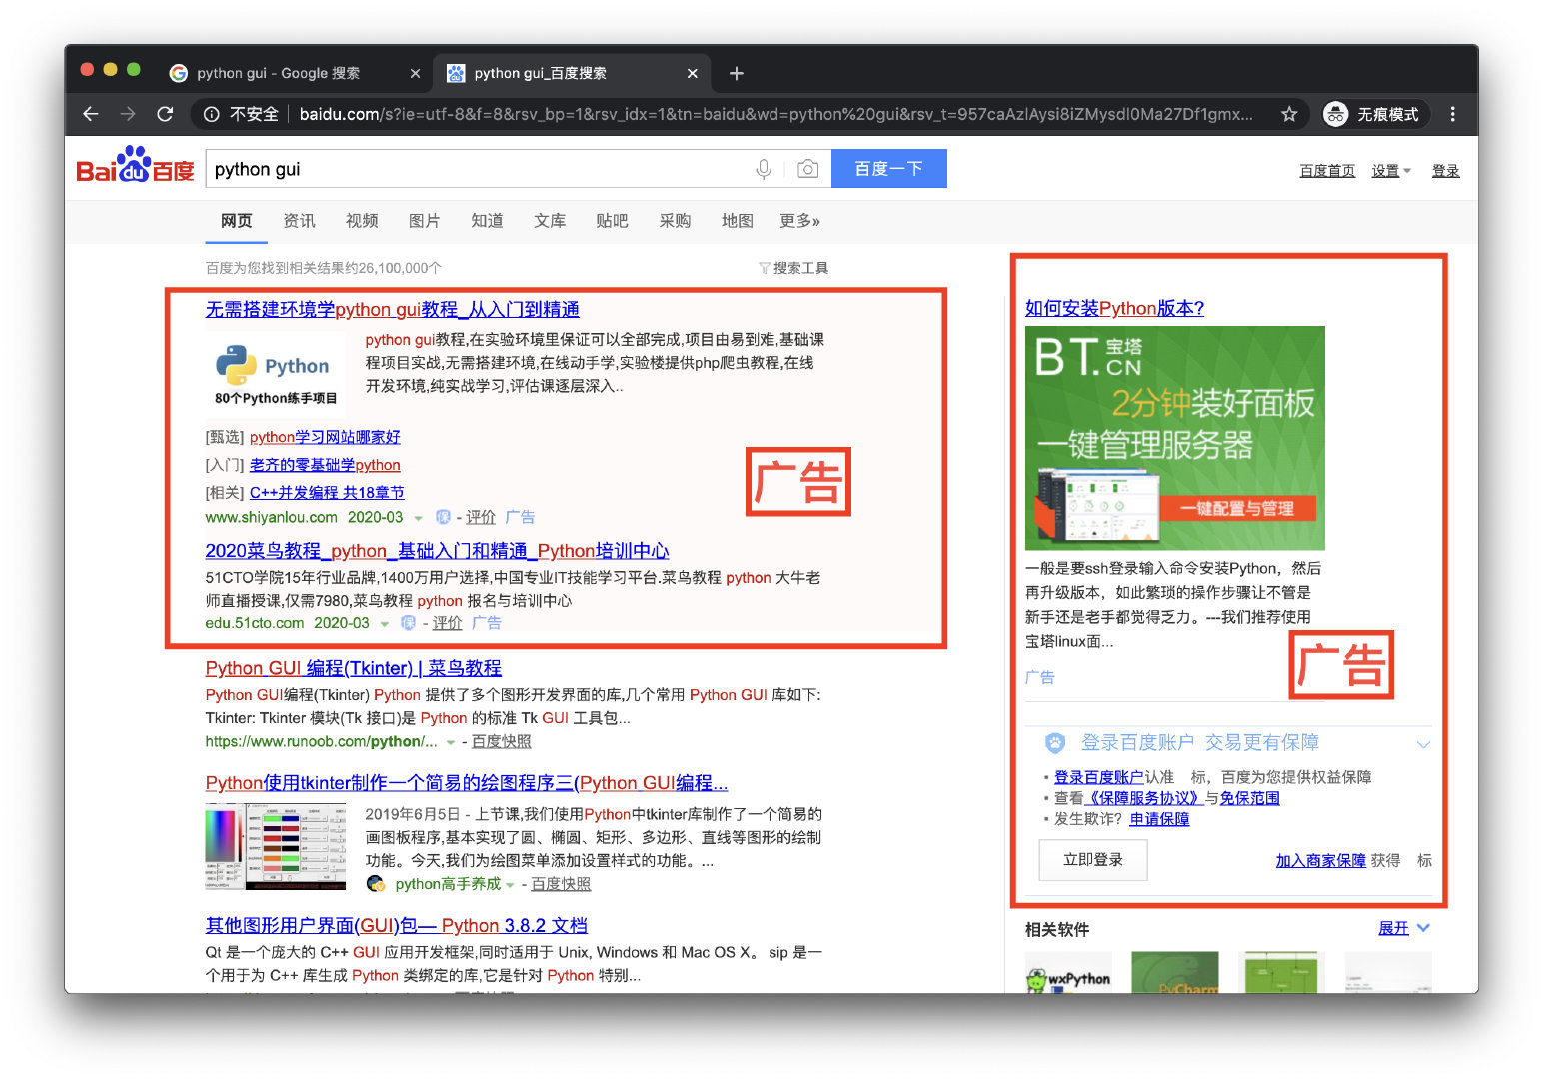The width and height of the screenshot is (1543, 1079).
Task: Click the python gui search input field
Action: click(x=480, y=169)
